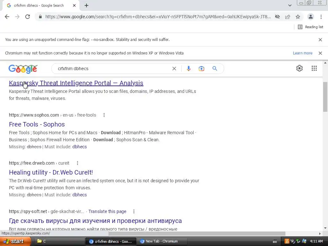This screenshot has width=328, height=246.
Task: Click the crossed-out eye icon in address bar
Action: (x=277, y=17)
